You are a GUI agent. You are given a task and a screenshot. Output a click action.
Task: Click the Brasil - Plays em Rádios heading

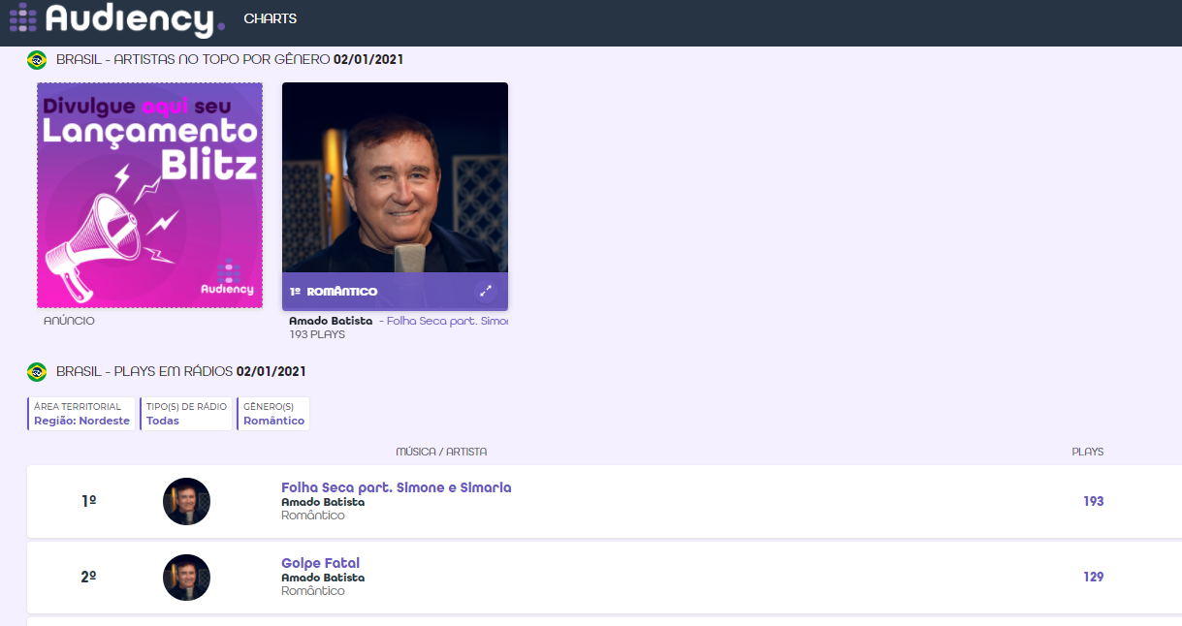[181, 371]
